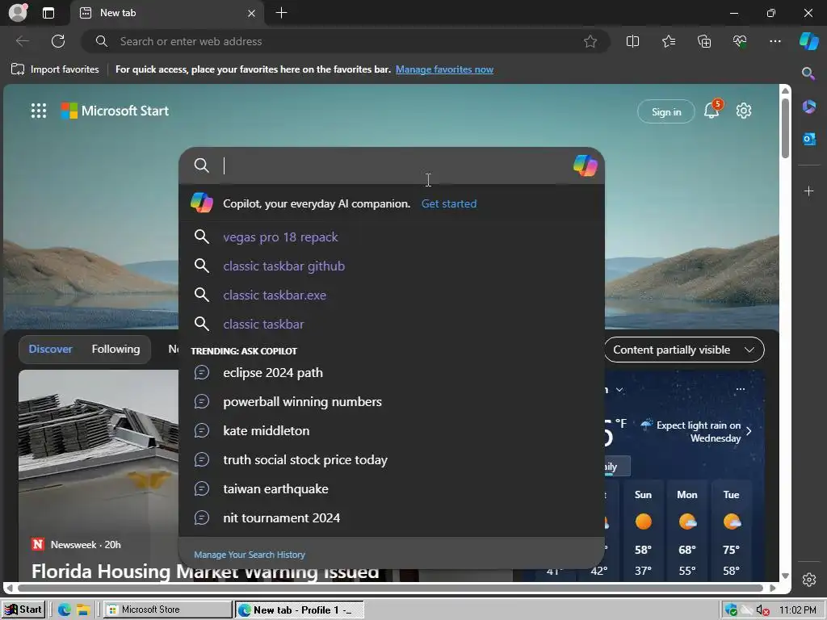This screenshot has height=620, width=827.
Task: Switch to the Microsoft Store taskbar button
Action: (167, 610)
